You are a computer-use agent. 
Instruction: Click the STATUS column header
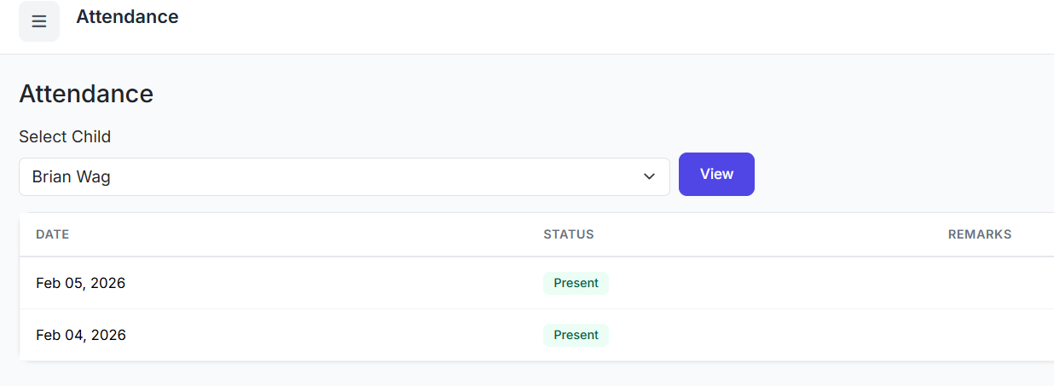(568, 234)
